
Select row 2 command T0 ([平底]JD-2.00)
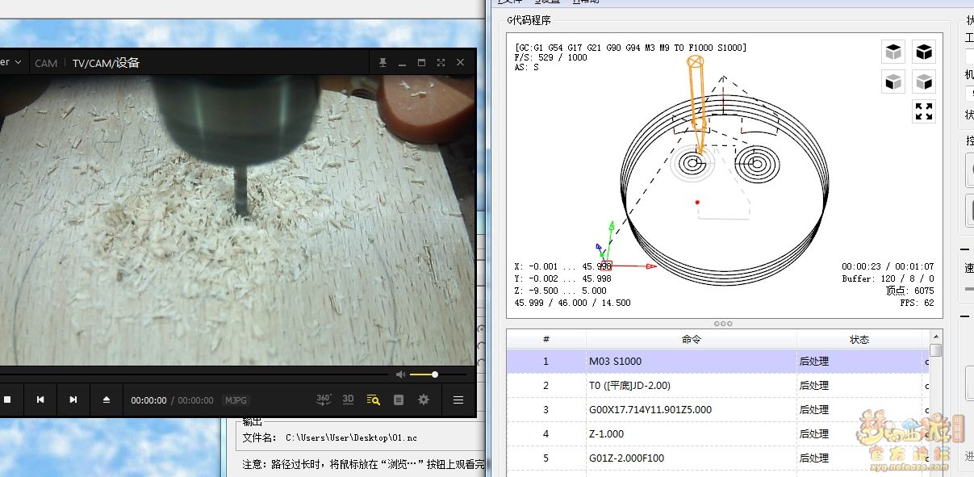[691, 385]
